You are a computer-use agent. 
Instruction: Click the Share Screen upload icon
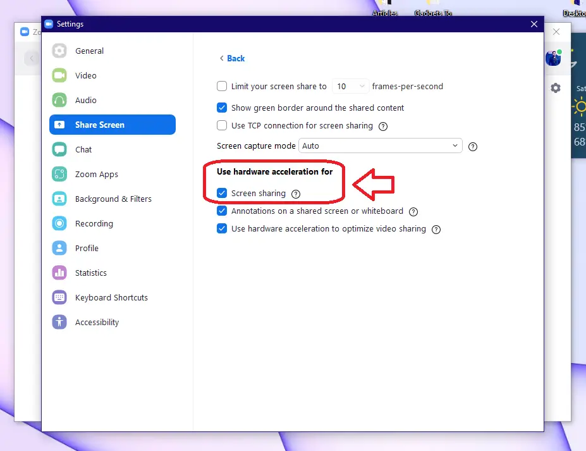tap(59, 125)
